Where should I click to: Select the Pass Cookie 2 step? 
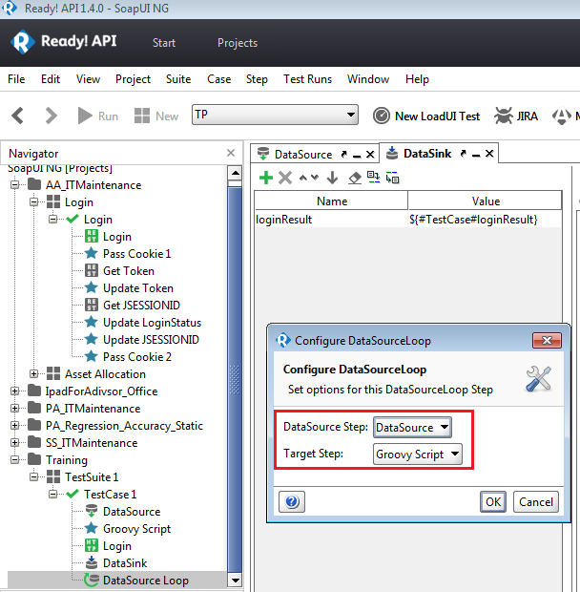coord(137,357)
